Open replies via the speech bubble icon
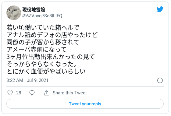This screenshot has height=116, width=171. 32,93
